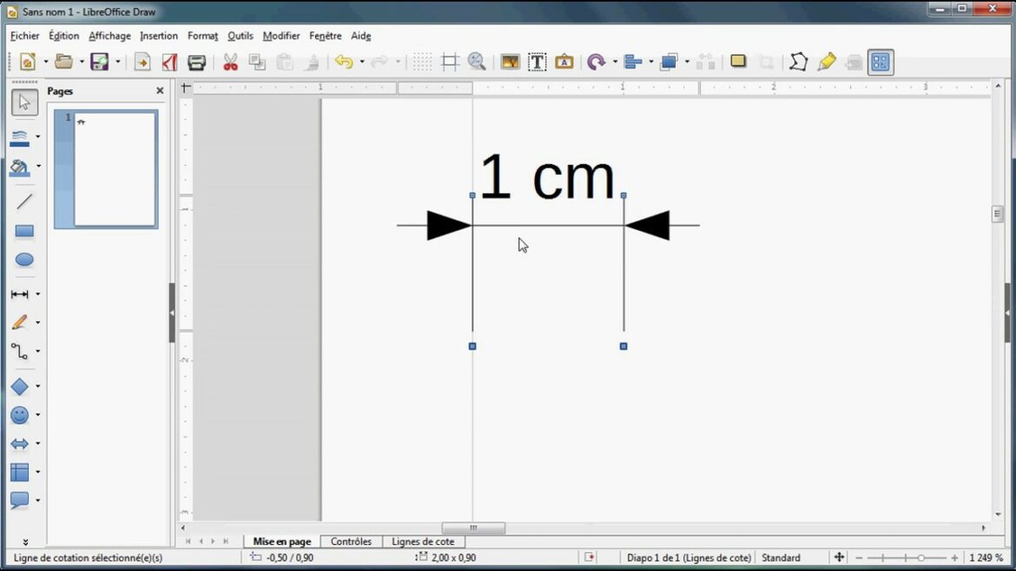Toggle the grid display

click(422, 62)
